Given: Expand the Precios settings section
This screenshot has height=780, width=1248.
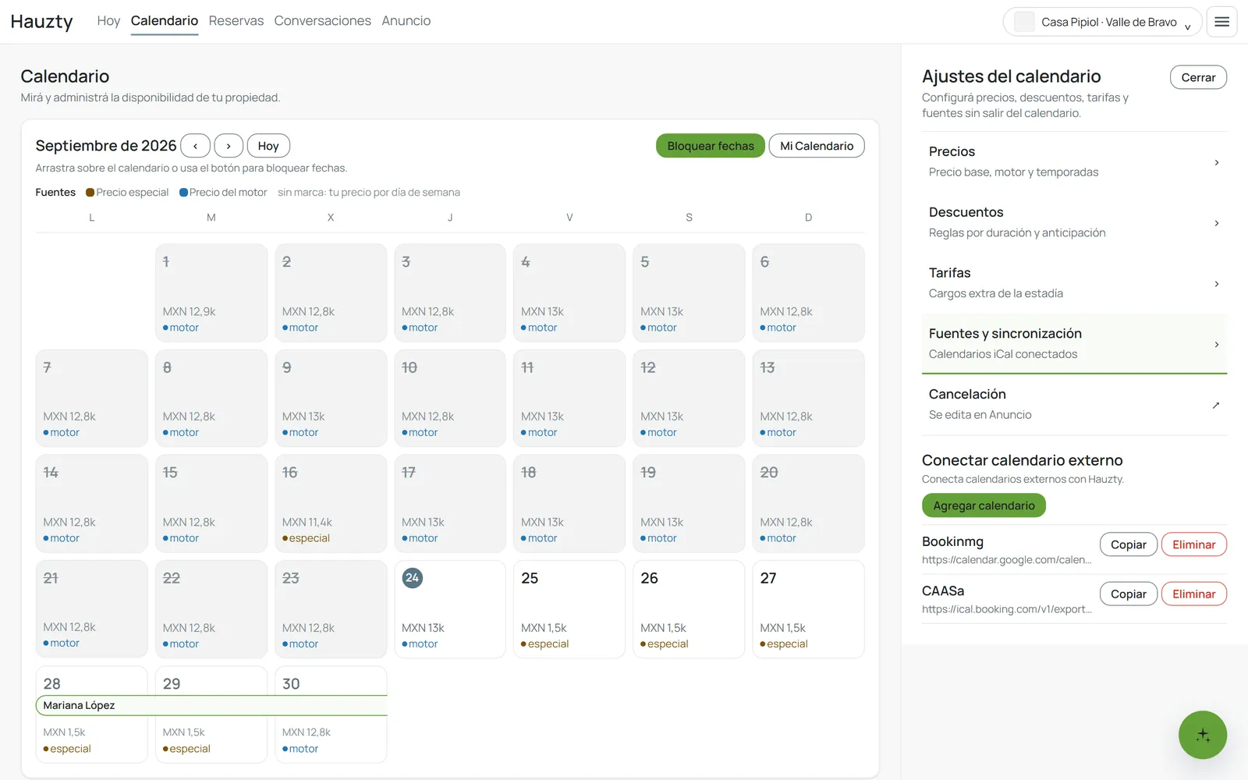Looking at the screenshot, I should [x=1074, y=161].
